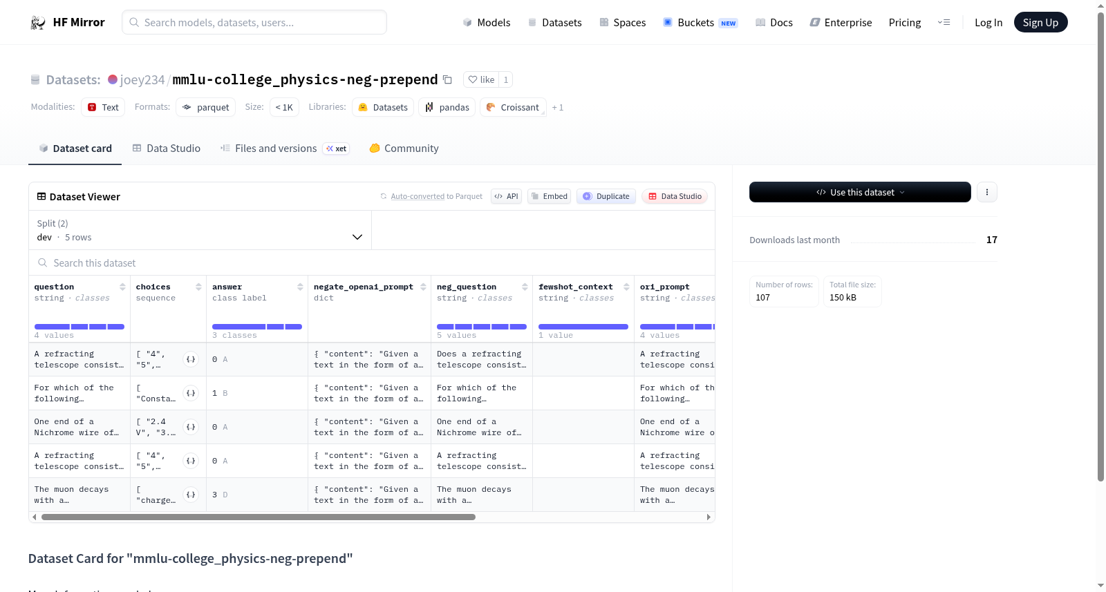Select the Datasets library tag
Viewport: 1106px width, 592px height.
click(x=383, y=107)
